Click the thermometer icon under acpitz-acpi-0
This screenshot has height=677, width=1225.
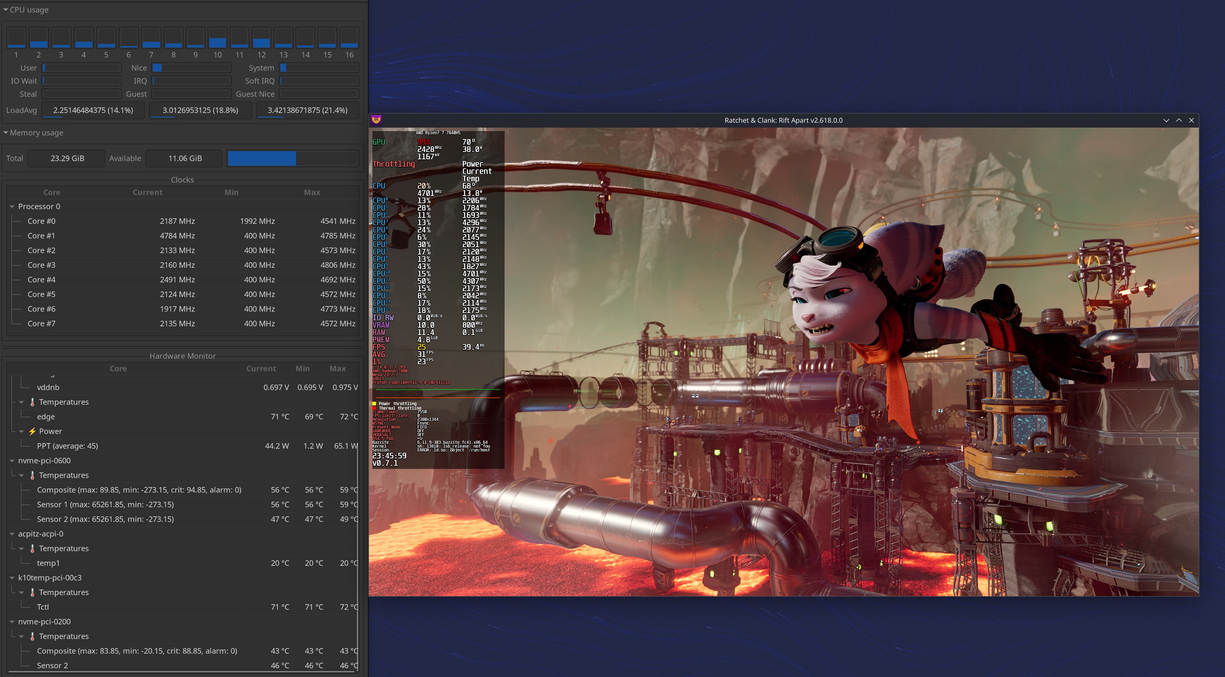pos(32,548)
